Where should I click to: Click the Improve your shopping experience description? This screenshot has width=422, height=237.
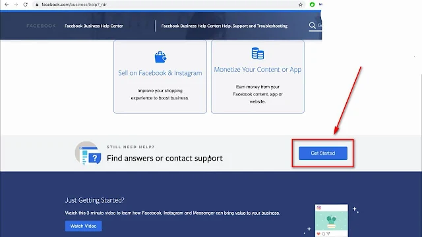pyautogui.click(x=160, y=94)
